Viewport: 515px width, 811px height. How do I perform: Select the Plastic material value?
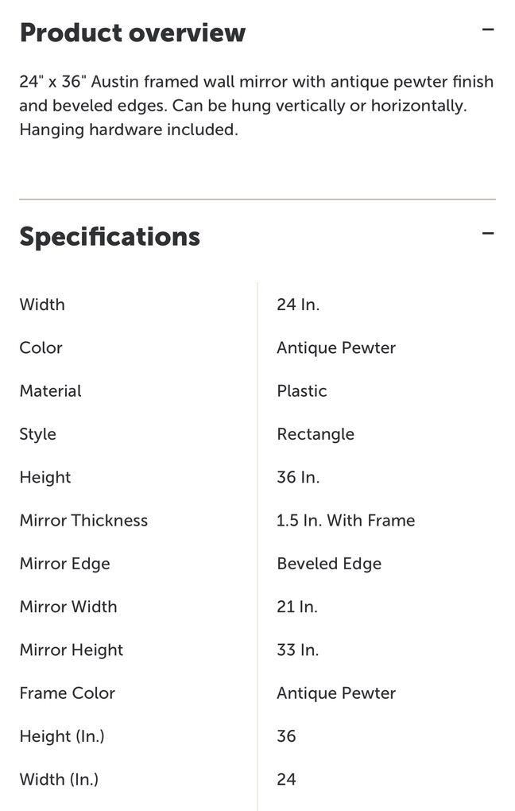tap(302, 390)
